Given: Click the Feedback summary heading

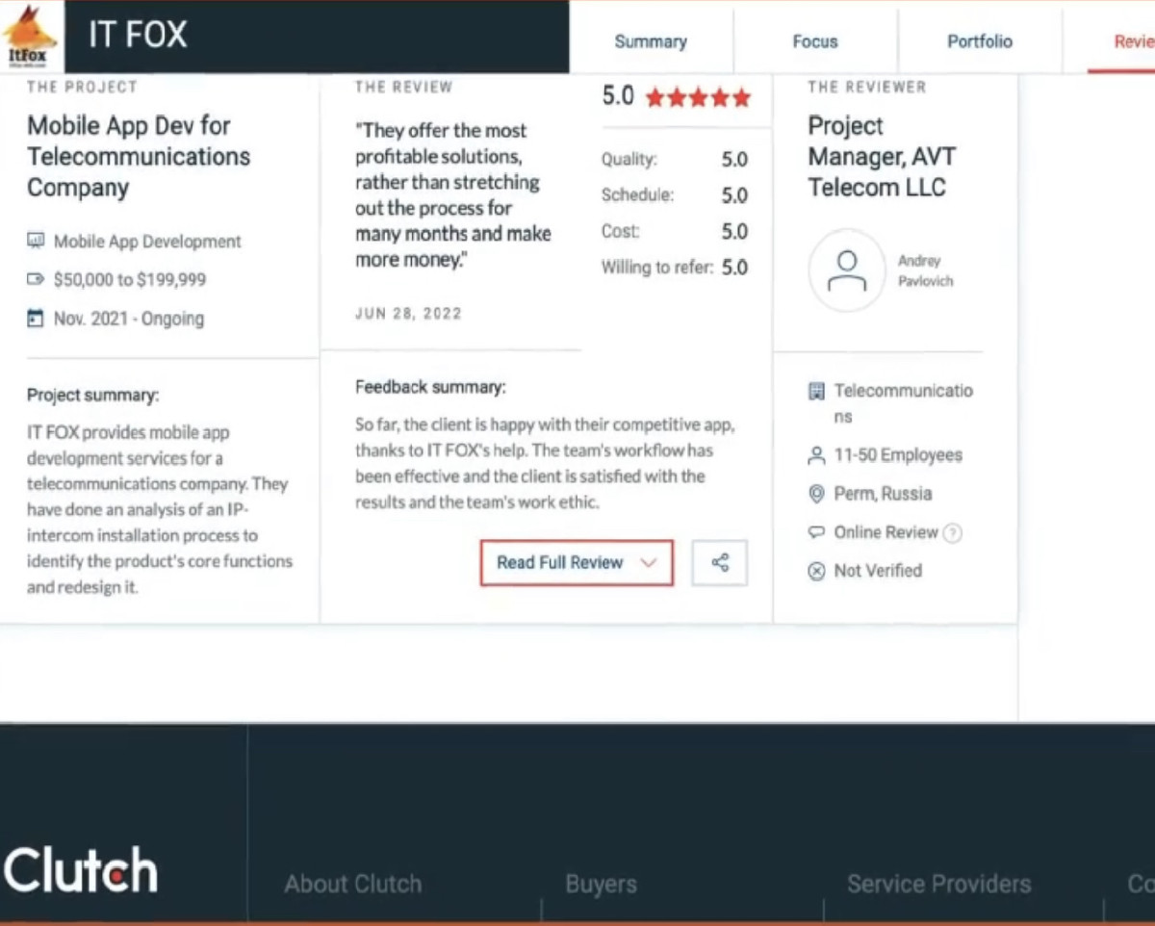Looking at the screenshot, I should pos(430,387).
